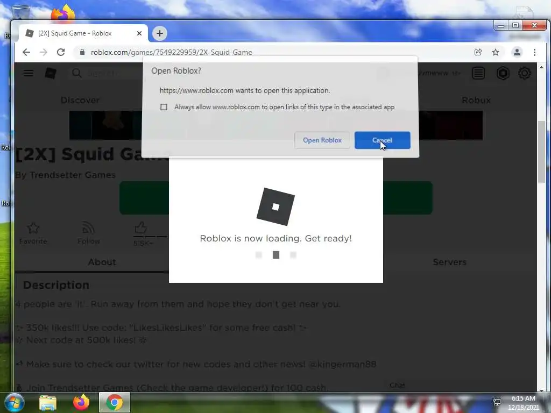Click the Favorite star icon
The image size is (551, 413).
[33, 228]
